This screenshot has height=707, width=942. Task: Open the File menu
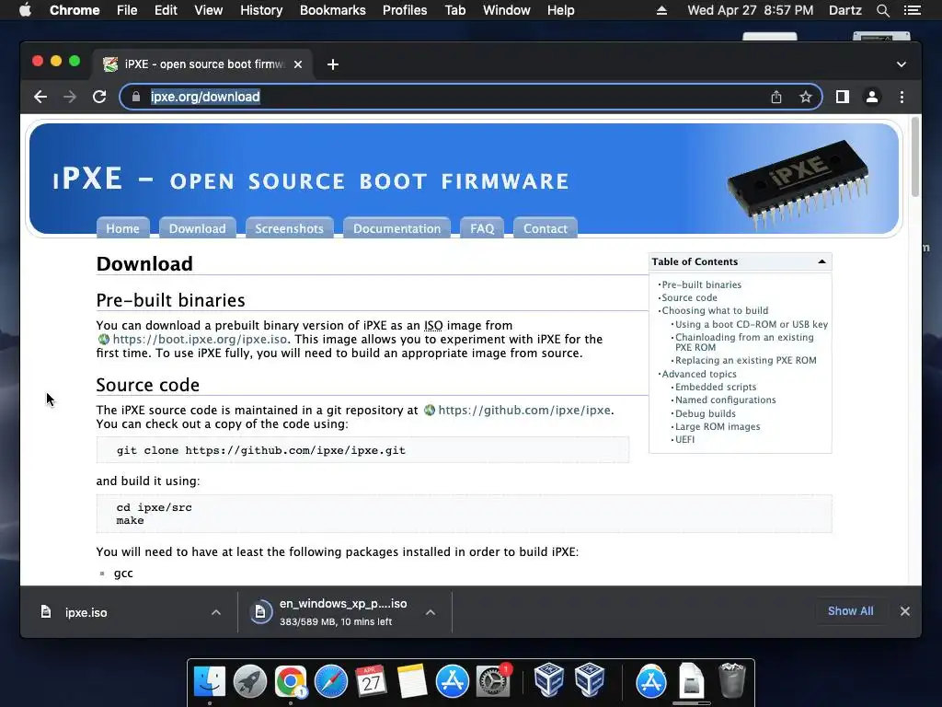pyautogui.click(x=127, y=10)
